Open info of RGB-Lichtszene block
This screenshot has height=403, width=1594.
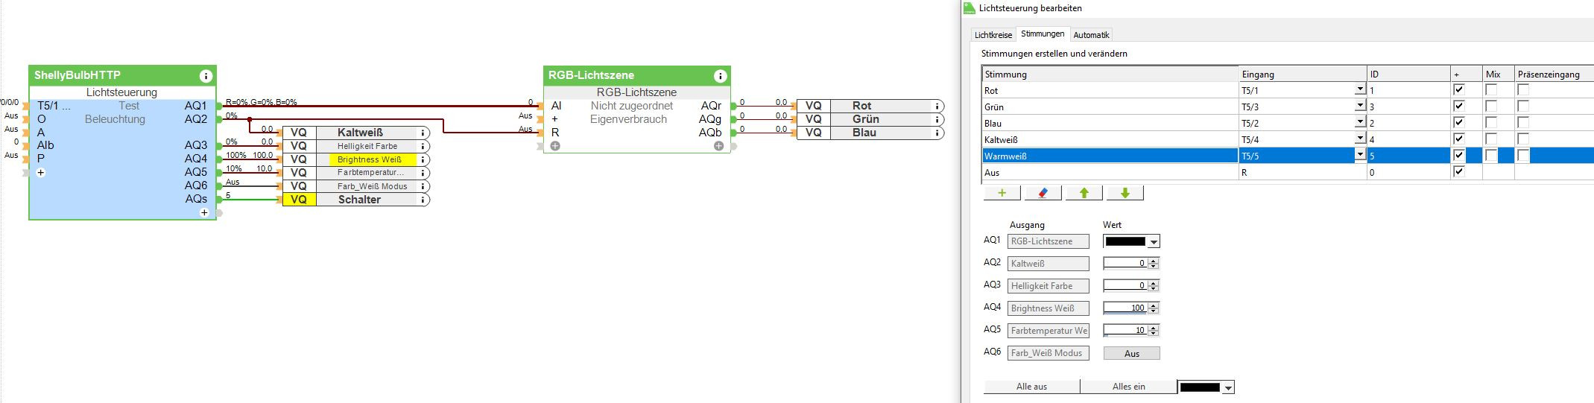(720, 76)
